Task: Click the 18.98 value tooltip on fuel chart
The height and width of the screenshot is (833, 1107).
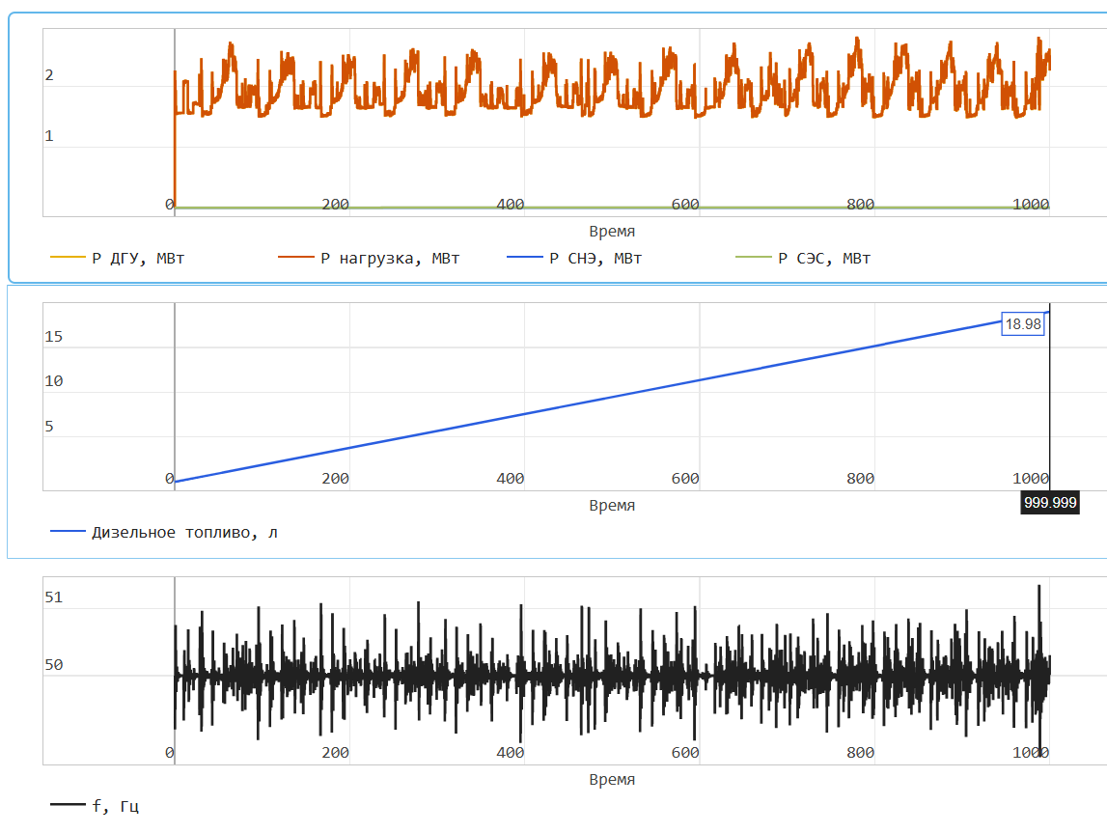Action: click(1023, 324)
